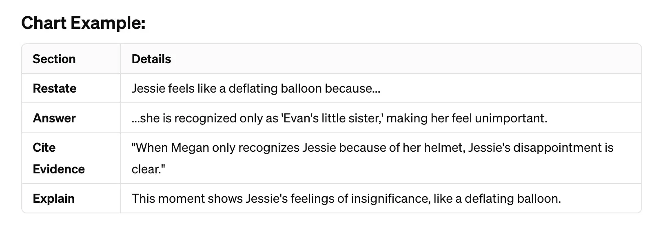Click text 'Jessie feels like a deflating balloon because...'
The height and width of the screenshot is (226, 665).
click(x=256, y=89)
